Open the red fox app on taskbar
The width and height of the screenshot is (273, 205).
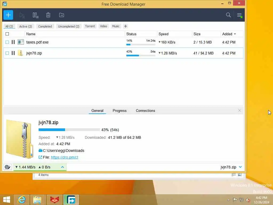(54, 200)
